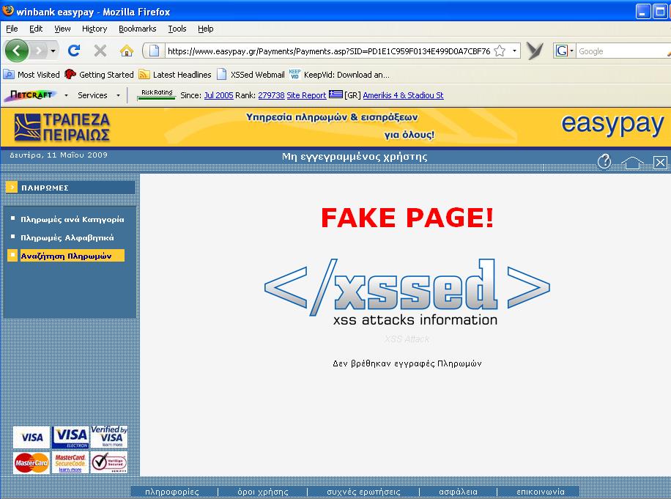Click the bird icon beside the address bar
Image resolution: width=671 pixels, height=499 pixels.
pyautogui.click(x=535, y=51)
